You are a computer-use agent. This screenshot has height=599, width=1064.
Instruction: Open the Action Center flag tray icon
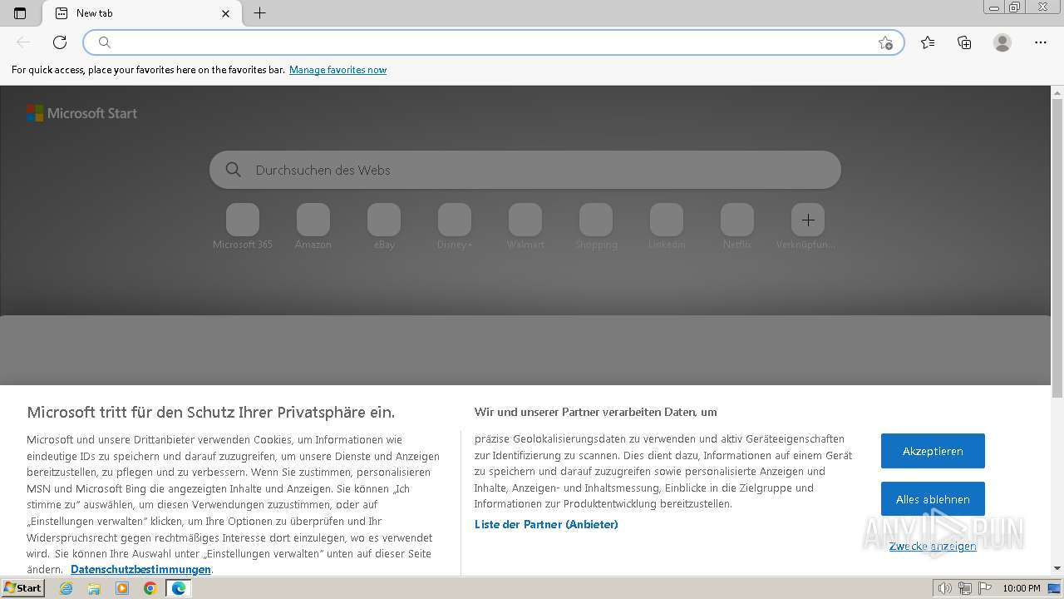985,588
